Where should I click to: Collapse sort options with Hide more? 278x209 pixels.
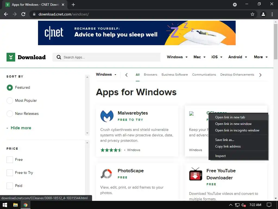click(19, 128)
